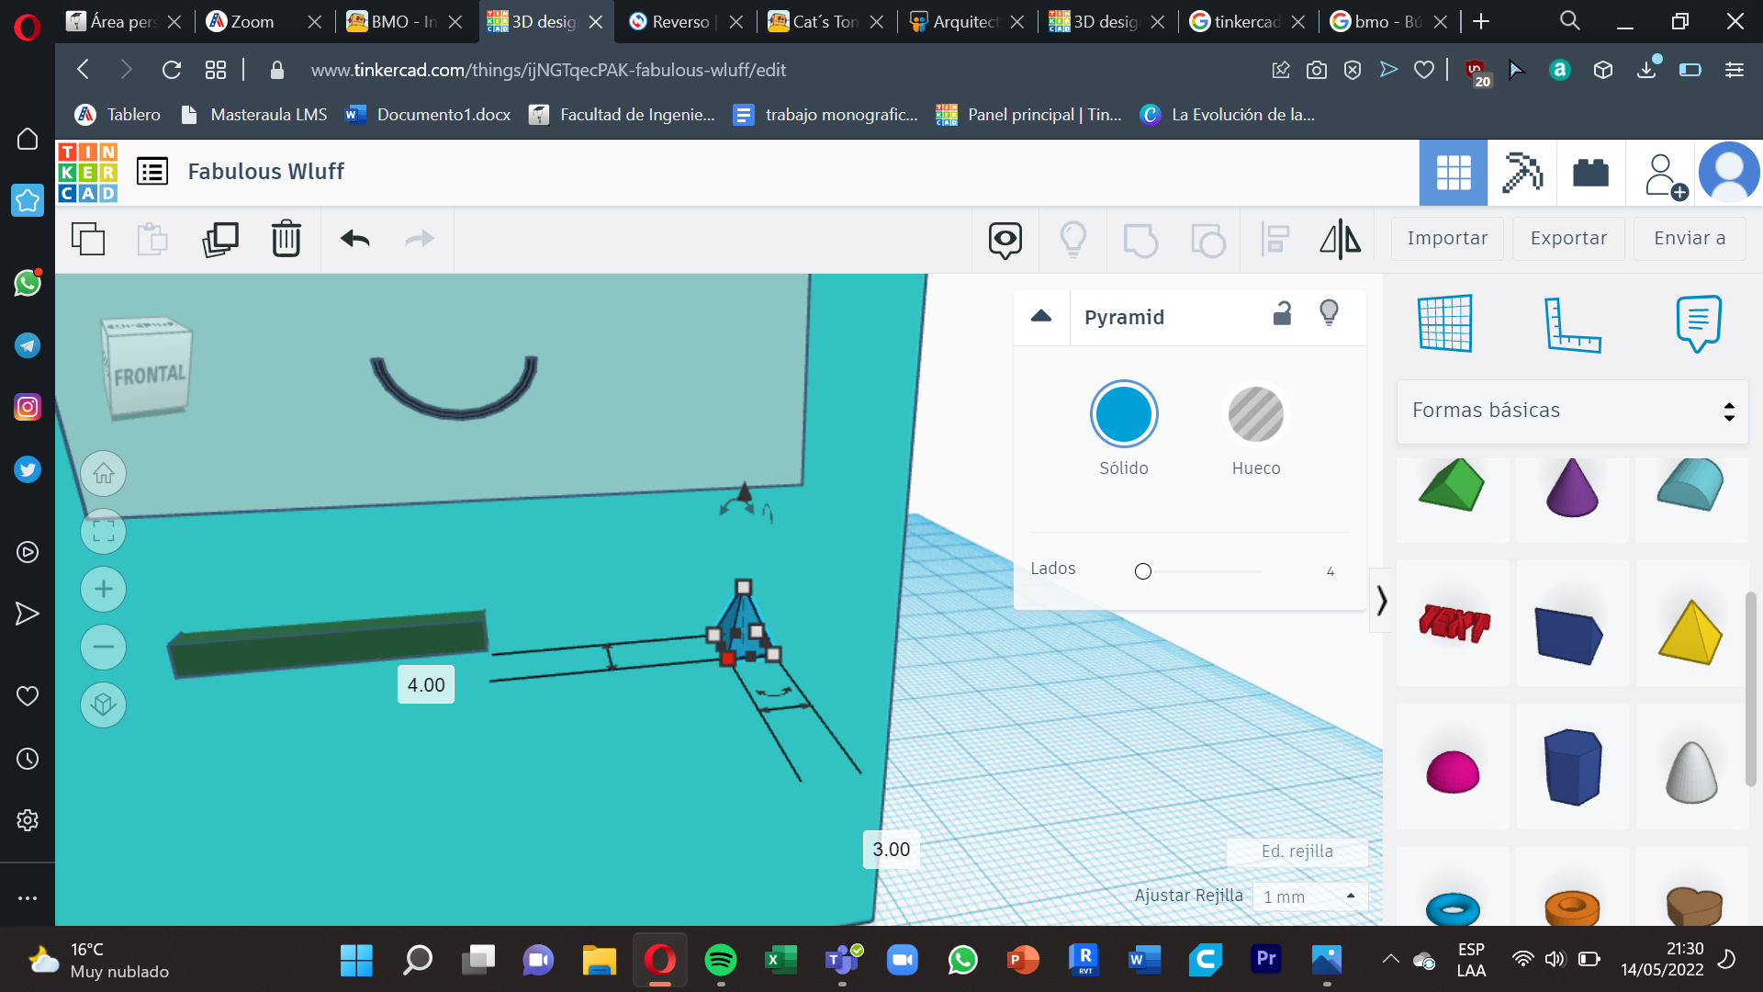This screenshot has height=992, width=1763.
Task: Open the Enviar a menu
Action: tap(1690, 239)
